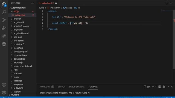Click str in the breadcrumb

pyautogui.click(x=79, y=8)
